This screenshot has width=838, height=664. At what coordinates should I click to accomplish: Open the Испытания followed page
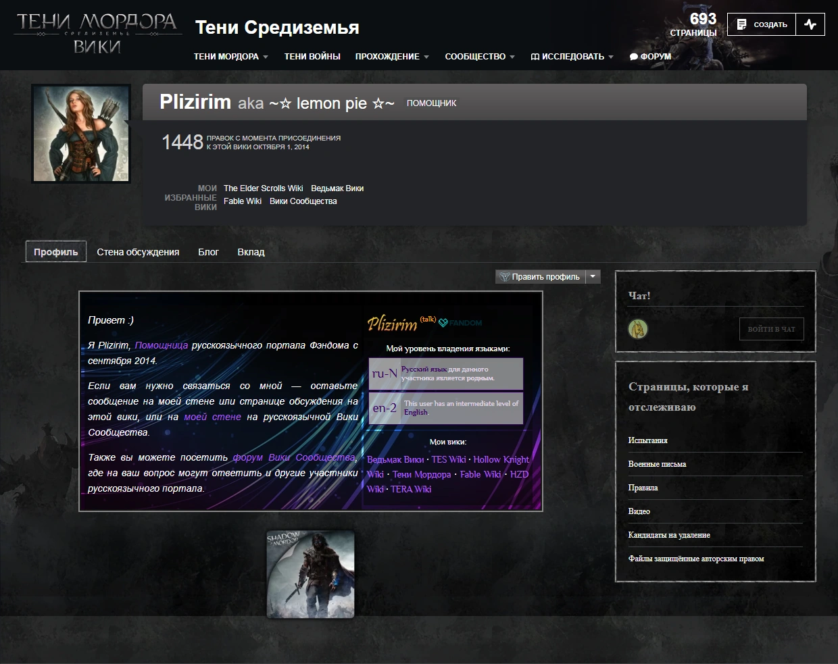[x=648, y=440]
